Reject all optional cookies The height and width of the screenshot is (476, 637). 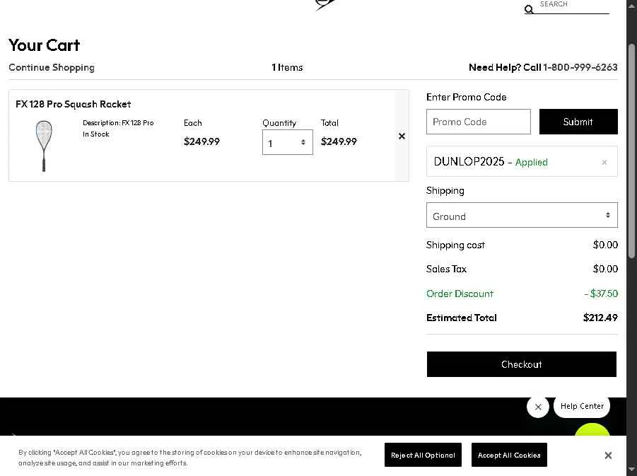pyautogui.click(x=423, y=455)
